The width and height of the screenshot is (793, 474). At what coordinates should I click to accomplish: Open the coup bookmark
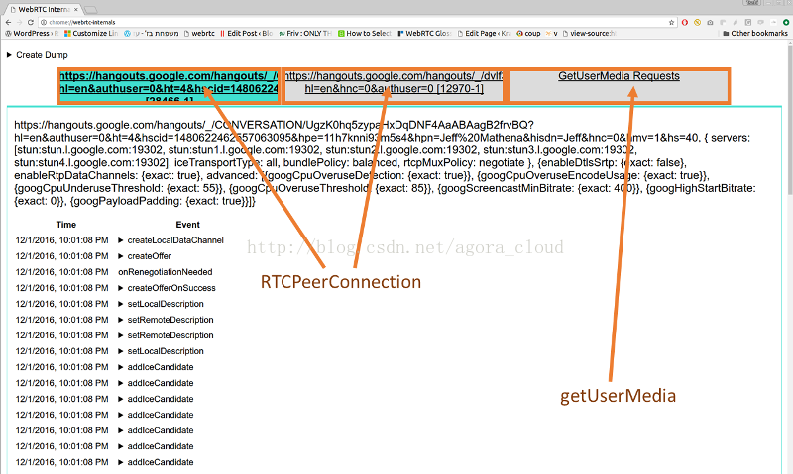pos(528,34)
